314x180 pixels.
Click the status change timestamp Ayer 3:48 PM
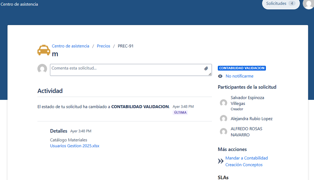coord(183,107)
